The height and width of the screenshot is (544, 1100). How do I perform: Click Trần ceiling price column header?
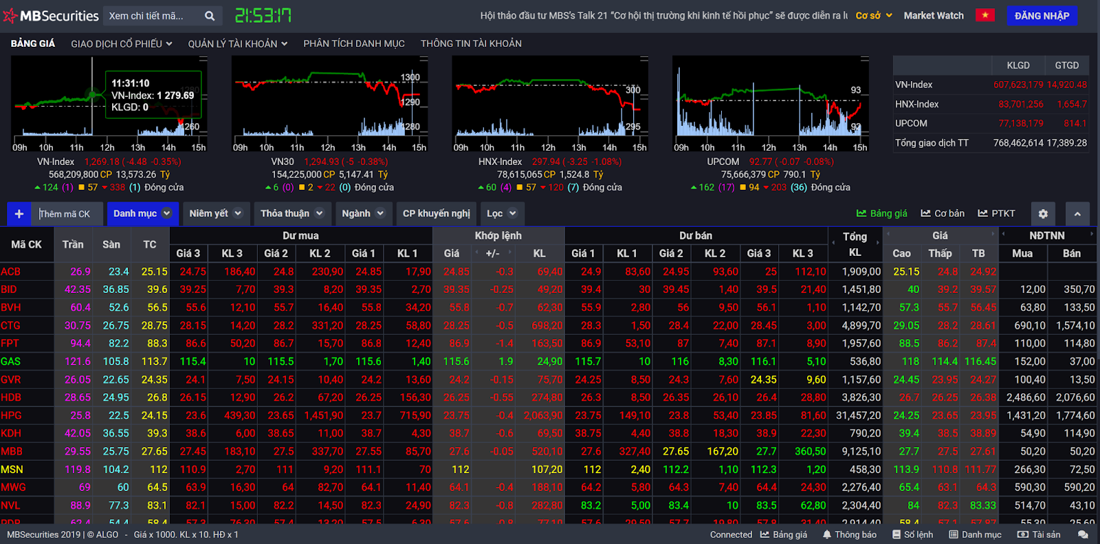tap(73, 244)
